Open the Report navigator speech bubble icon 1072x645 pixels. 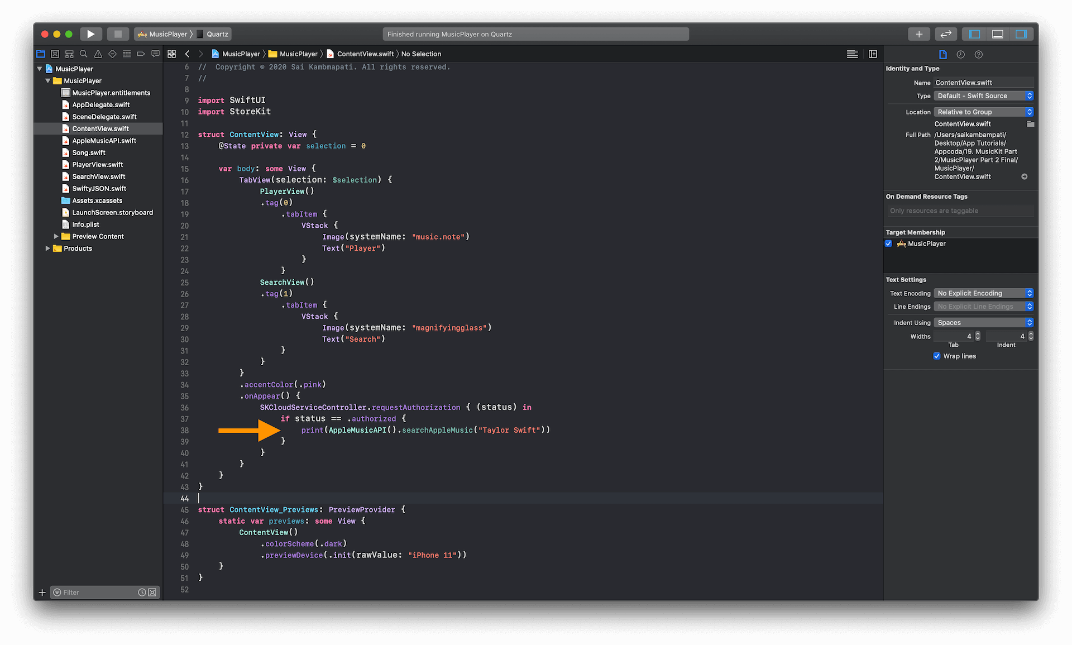click(155, 54)
